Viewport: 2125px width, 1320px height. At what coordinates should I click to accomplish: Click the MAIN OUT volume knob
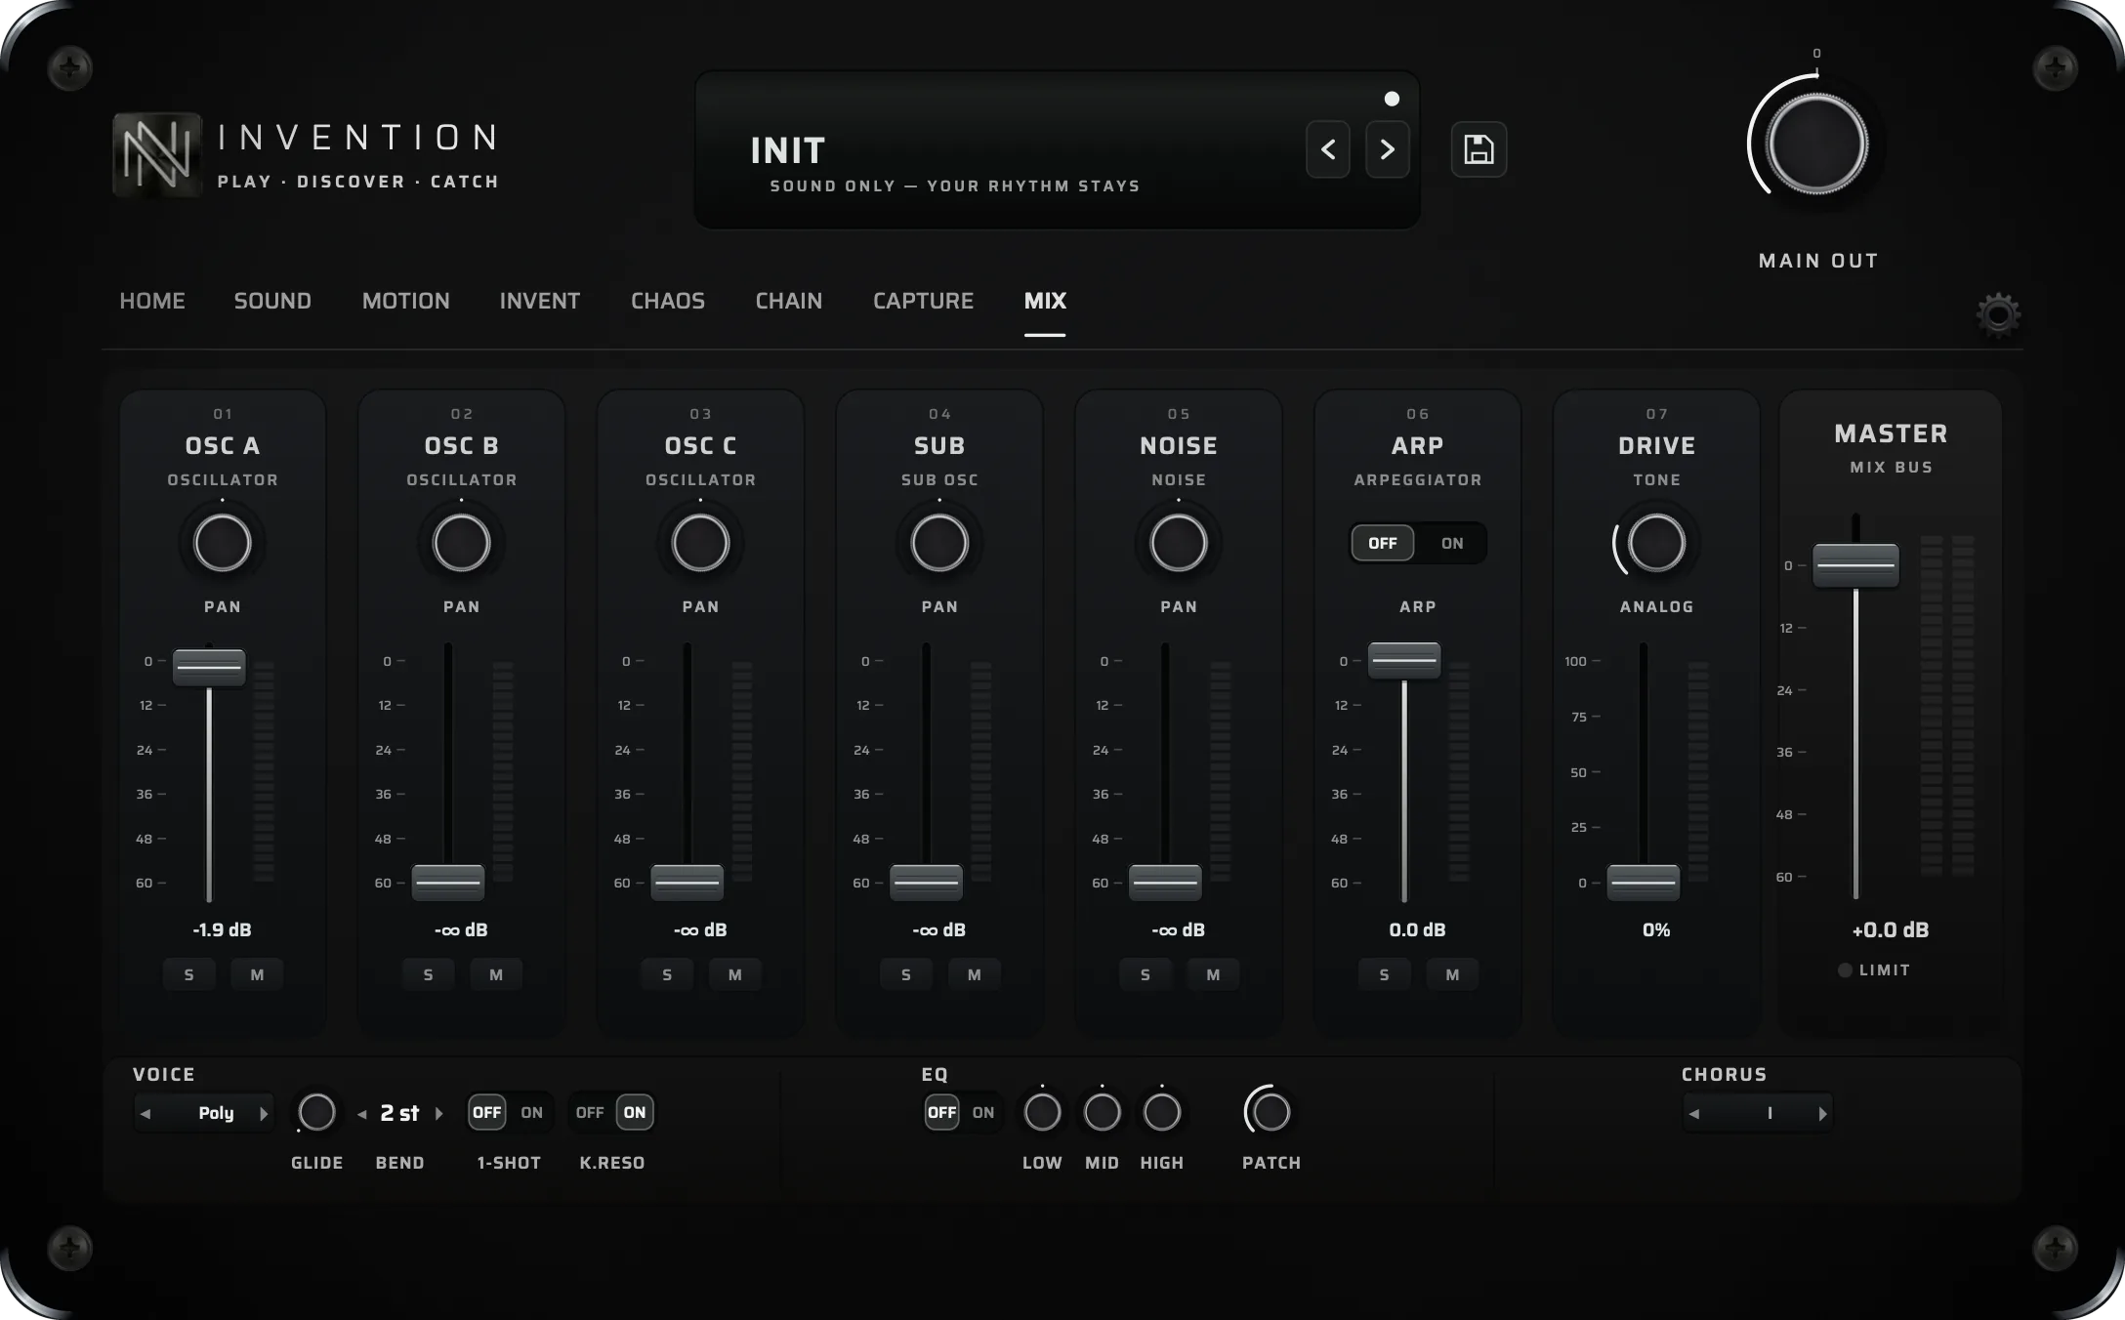(x=1816, y=144)
